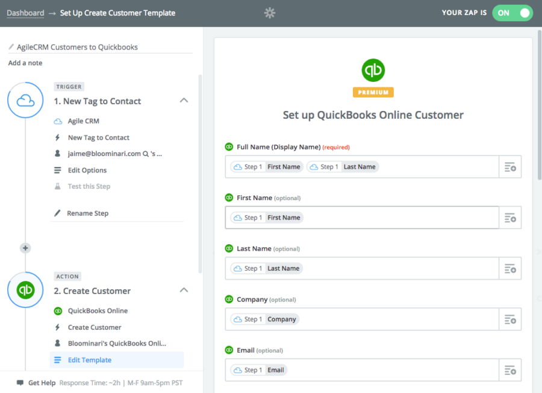Image resolution: width=542 pixels, height=393 pixels.
Task: Click the right page scrollbar
Action: click(540, 105)
